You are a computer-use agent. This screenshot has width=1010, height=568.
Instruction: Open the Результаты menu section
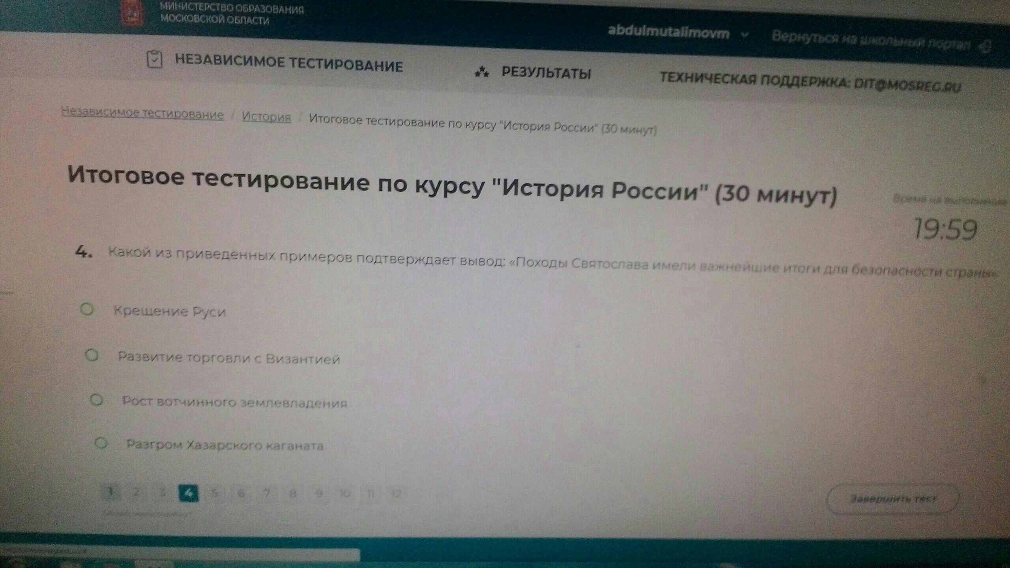pyautogui.click(x=546, y=73)
